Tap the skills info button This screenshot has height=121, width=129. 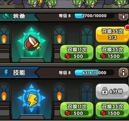123,73
